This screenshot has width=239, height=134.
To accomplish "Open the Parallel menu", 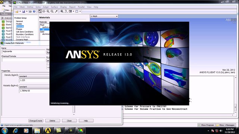I will [81, 7].
